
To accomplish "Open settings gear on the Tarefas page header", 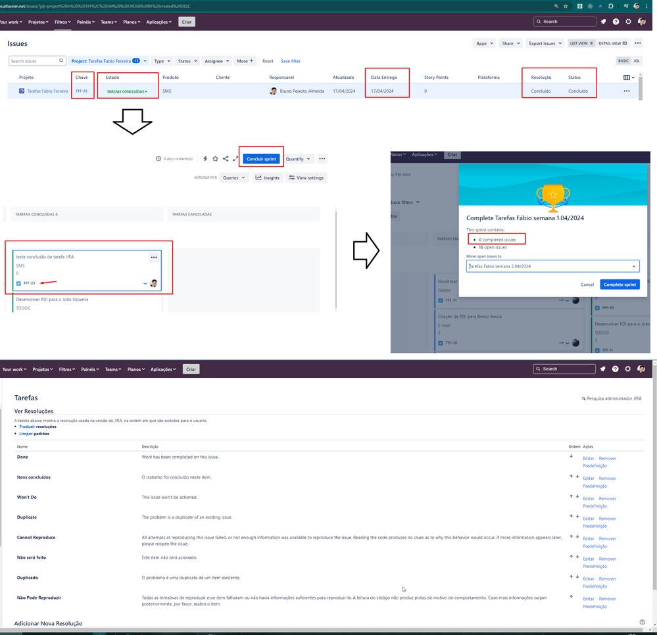I will (x=627, y=369).
